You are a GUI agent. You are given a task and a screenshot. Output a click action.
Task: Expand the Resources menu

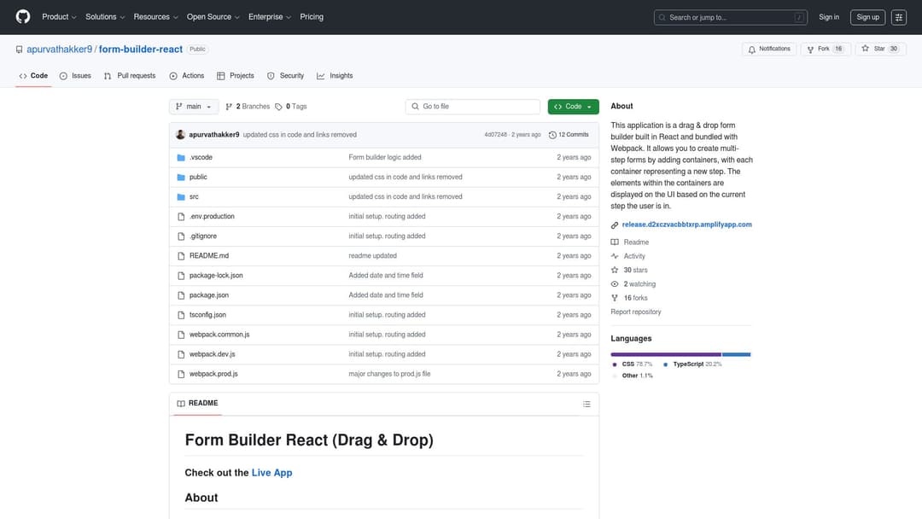point(155,17)
